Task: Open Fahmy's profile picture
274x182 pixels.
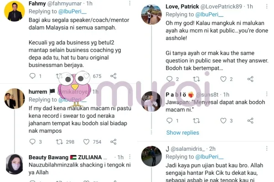Action: (14, 11)
